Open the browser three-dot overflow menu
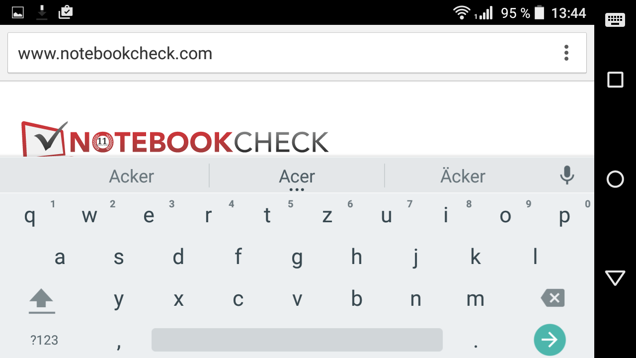The image size is (636, 358). pyautogui.click(x=566, y=53)
